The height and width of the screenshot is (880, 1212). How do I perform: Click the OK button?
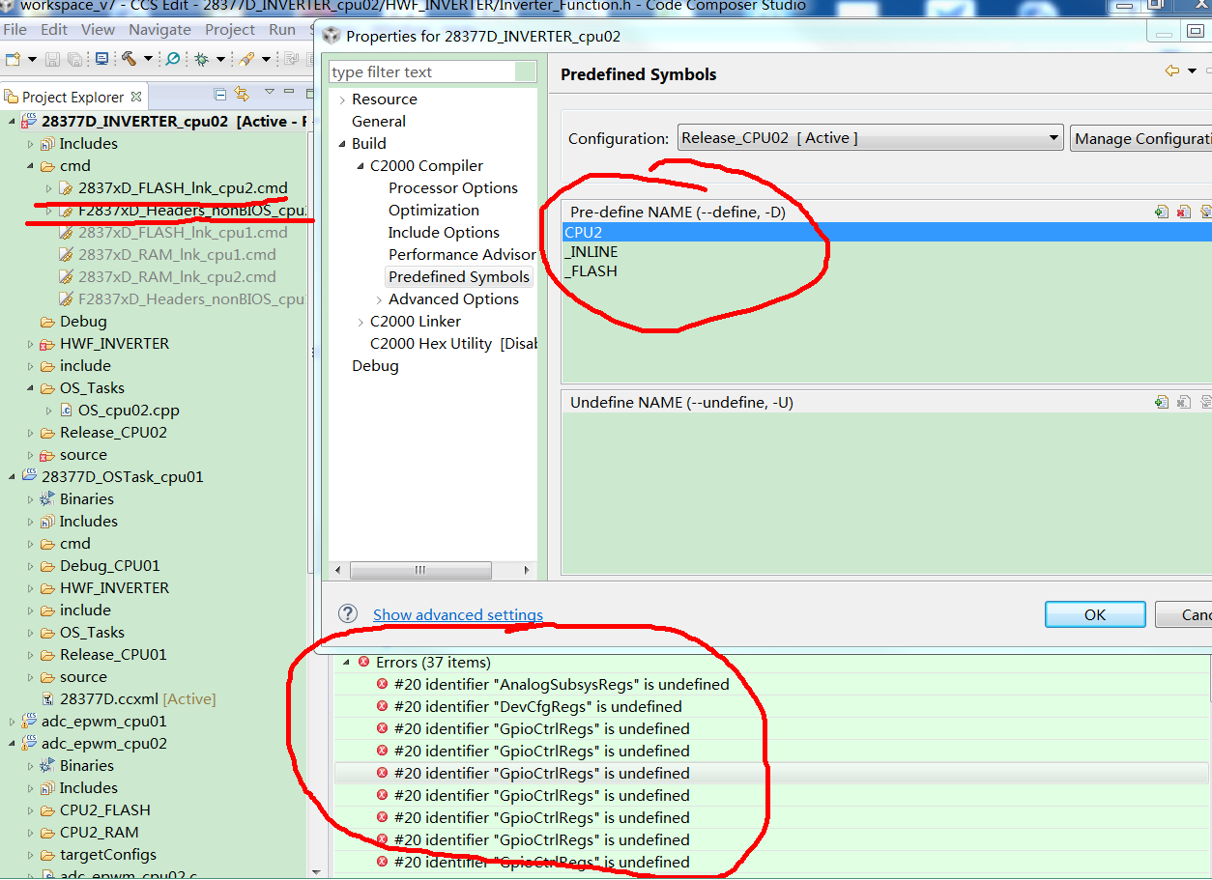[1095, 614]
